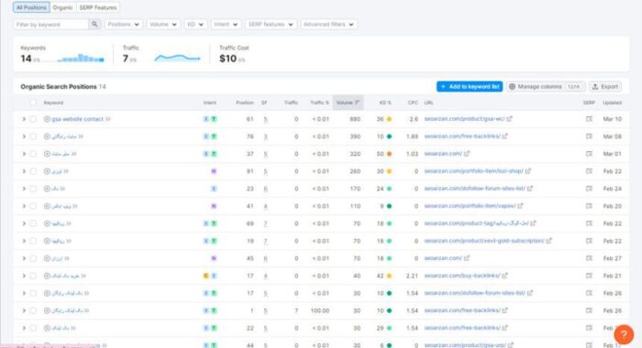
Task: Check the box on the row with position 1
Action: point(33,310)
